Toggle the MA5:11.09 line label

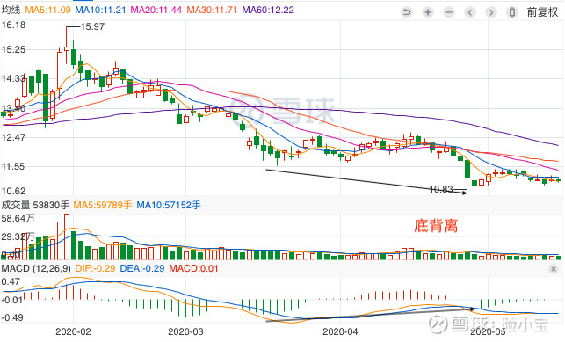(47, 10)
